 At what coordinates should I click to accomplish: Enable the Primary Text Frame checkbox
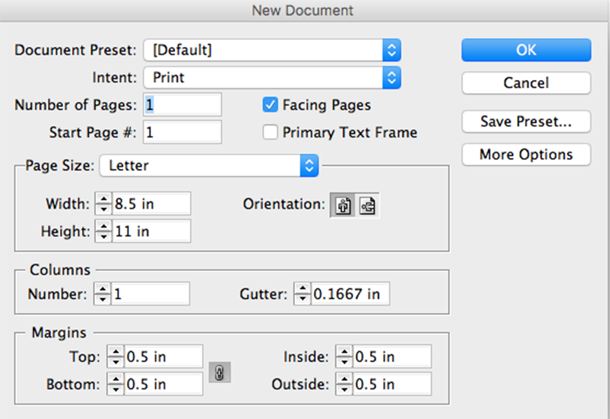270,132
